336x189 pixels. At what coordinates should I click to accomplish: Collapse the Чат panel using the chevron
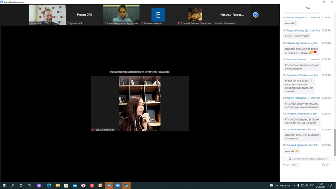pyautogui.click(x=284, y=8)
